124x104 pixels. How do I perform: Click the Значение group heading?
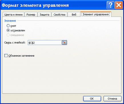pos(10,21)
